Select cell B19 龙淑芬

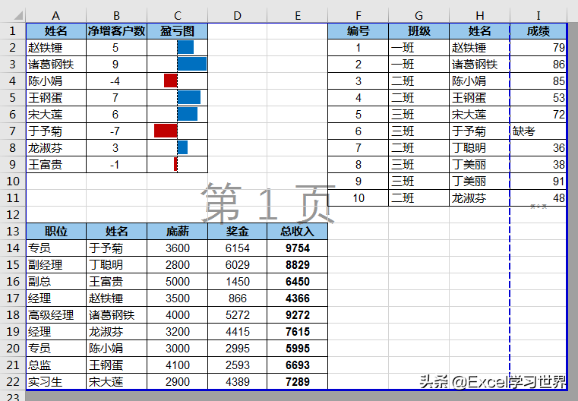pos(116,332)
